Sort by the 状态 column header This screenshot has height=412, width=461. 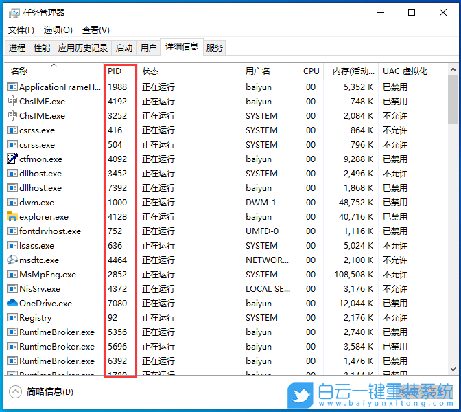point(189,71)
